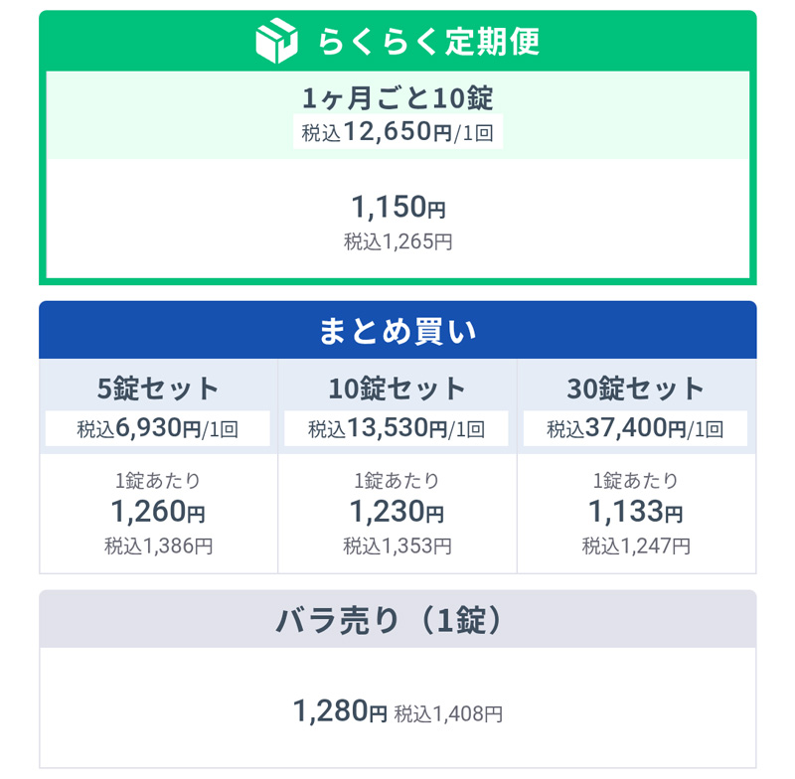This screenshot has height=779, width=795.
Task: Choose the 1ヶ月ごと10錠 subscription plan
Action: [397, 97]
